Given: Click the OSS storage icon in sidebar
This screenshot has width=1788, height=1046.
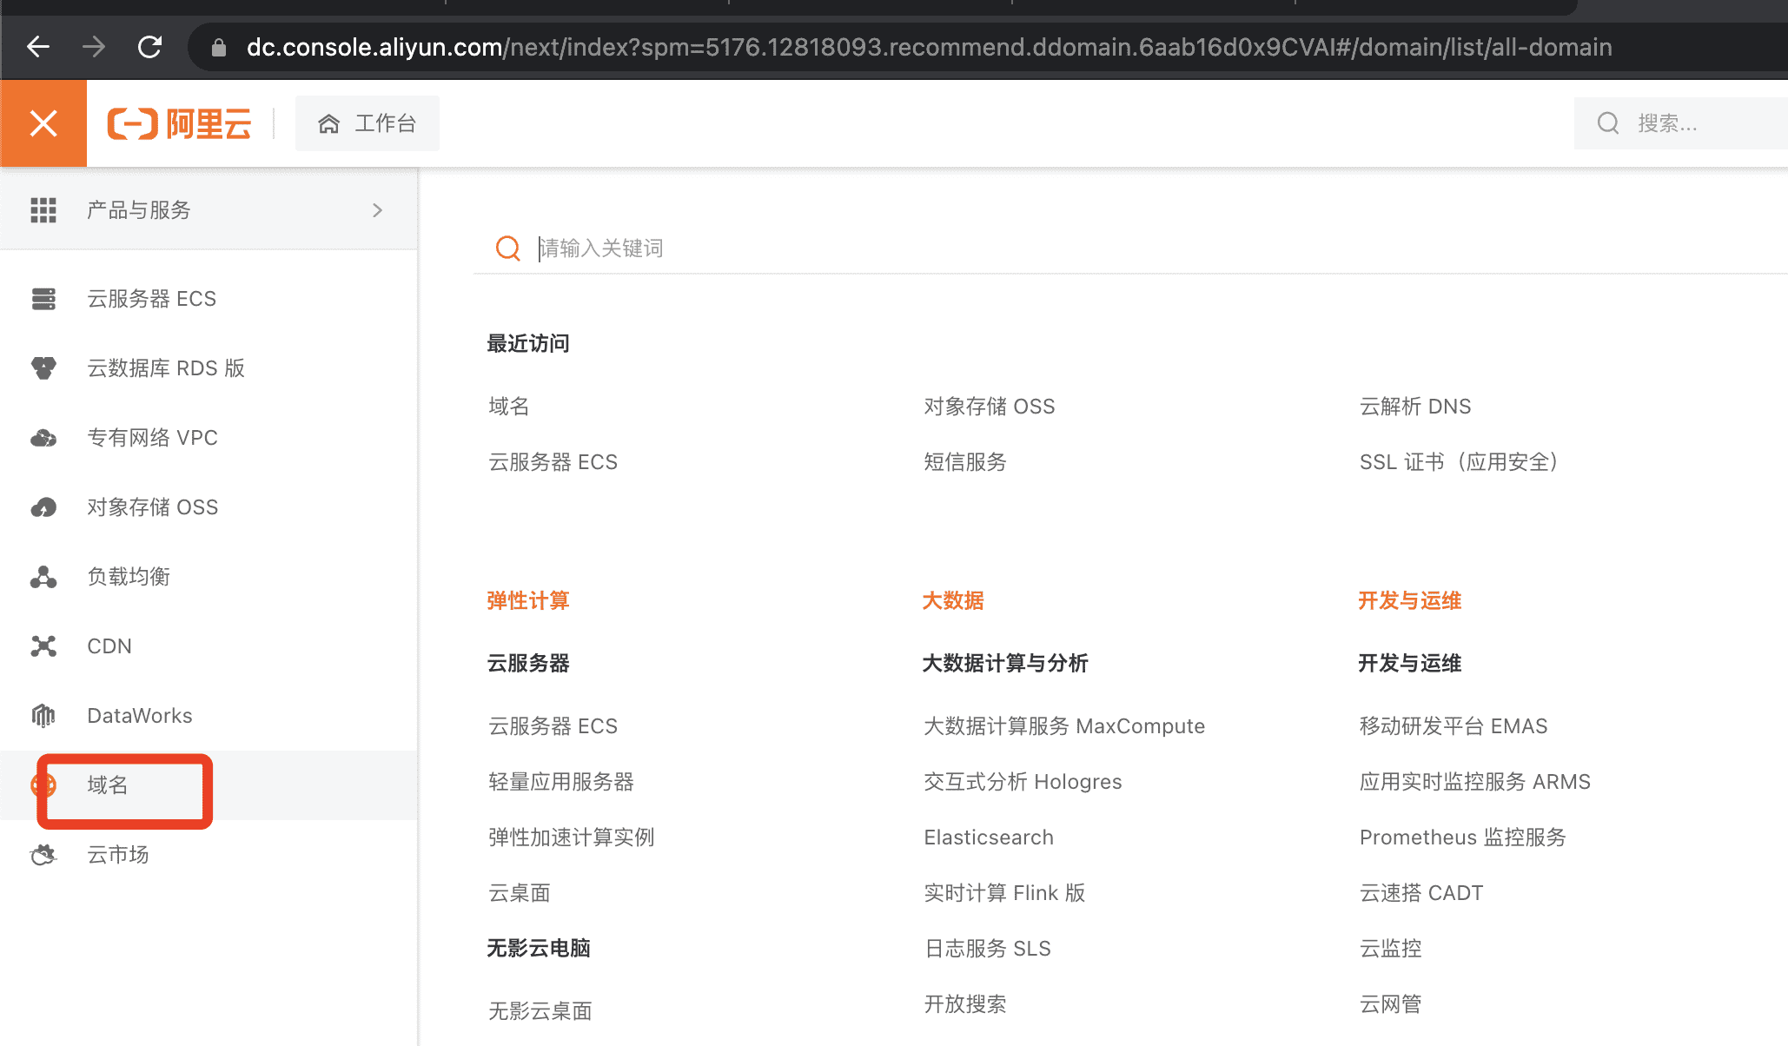Looking at the screenshot, I should point(43,507).
